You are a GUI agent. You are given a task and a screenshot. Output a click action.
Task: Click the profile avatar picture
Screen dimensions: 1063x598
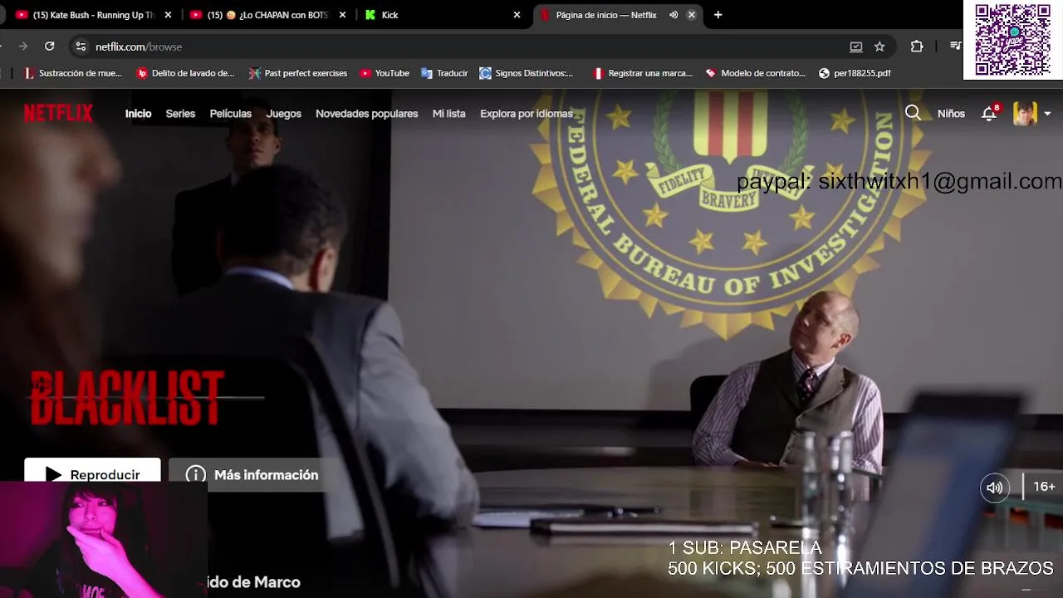pyautogui.click(x=1025, y=114)
